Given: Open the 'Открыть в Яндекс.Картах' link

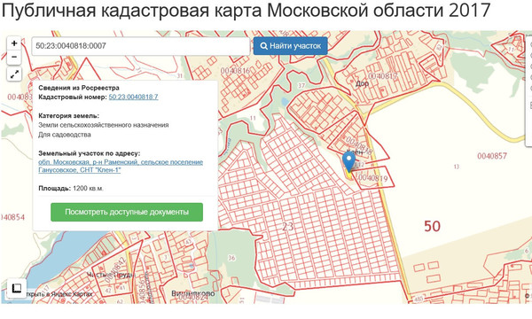Looking at the screenshot, I should tap(59, 294).
